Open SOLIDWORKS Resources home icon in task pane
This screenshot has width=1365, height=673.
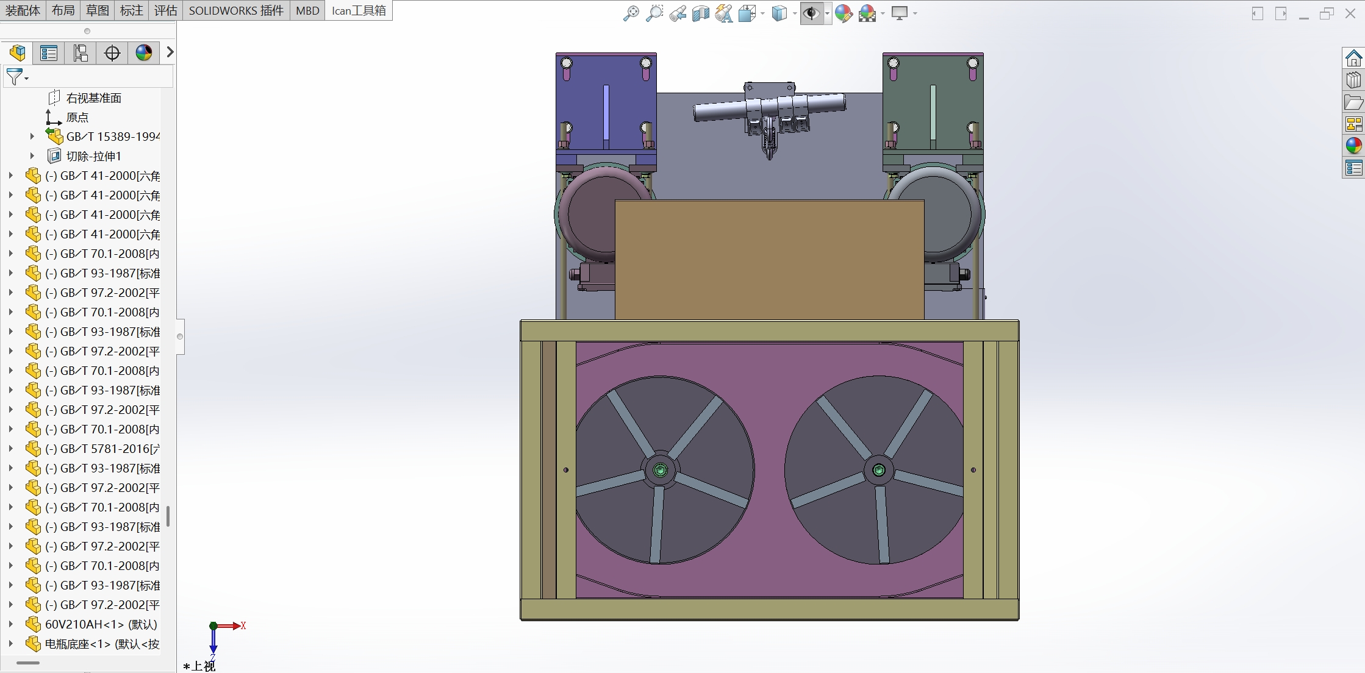click(1353, 59)
